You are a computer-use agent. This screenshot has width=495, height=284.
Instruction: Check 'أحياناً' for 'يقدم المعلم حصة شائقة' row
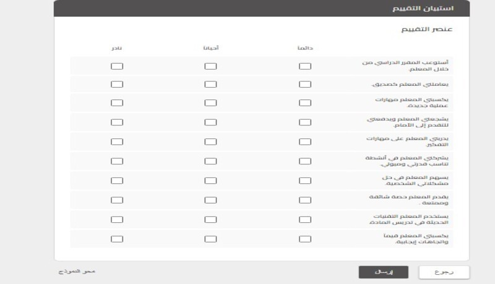click(x=210, y=200)
